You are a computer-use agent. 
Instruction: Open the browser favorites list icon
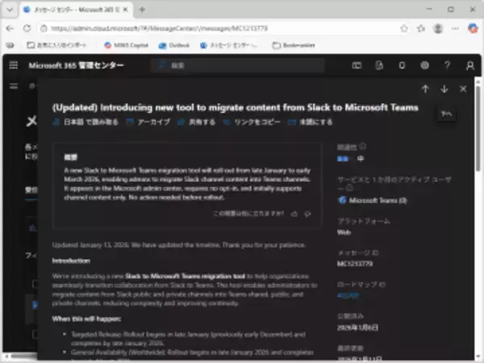pyautogui.click(x=421, y=28)
